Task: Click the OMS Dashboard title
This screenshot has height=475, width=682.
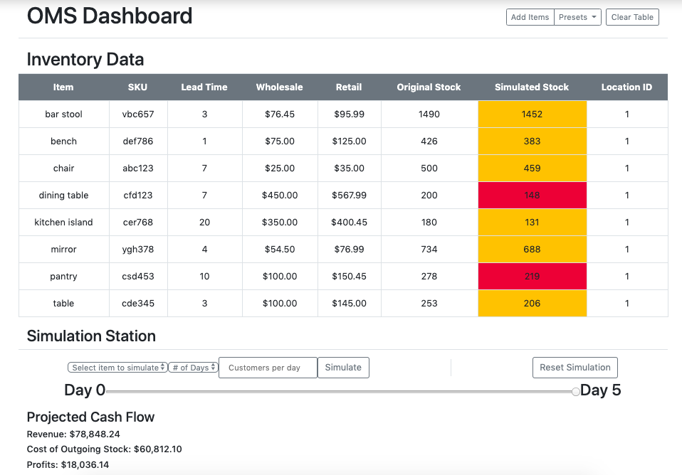Action: [110, 16]
